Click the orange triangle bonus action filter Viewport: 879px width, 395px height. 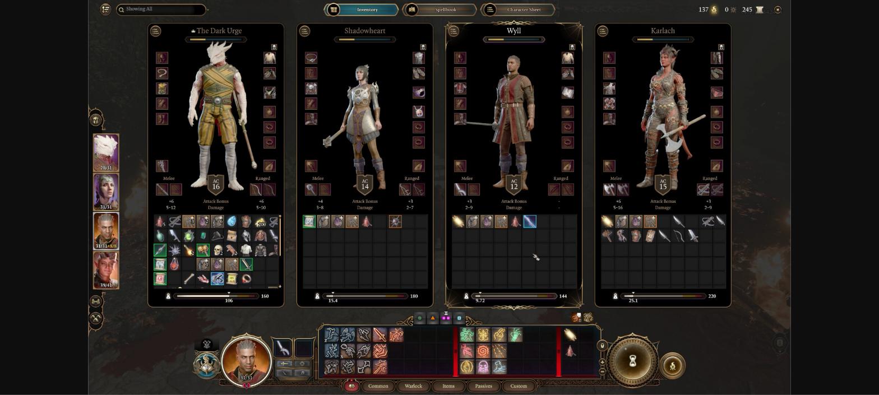click(x=433, y=318)
